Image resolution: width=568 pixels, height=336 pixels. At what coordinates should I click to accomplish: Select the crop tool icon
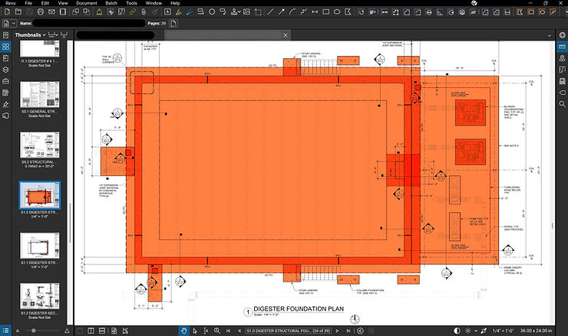click(x=258, y=12)
